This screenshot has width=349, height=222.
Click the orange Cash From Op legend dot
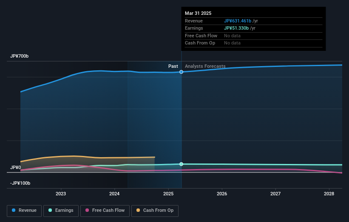[138, 210]
